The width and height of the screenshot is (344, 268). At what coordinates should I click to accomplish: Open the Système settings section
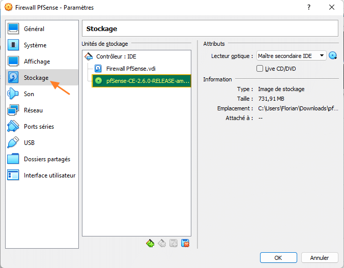[42, 45]
